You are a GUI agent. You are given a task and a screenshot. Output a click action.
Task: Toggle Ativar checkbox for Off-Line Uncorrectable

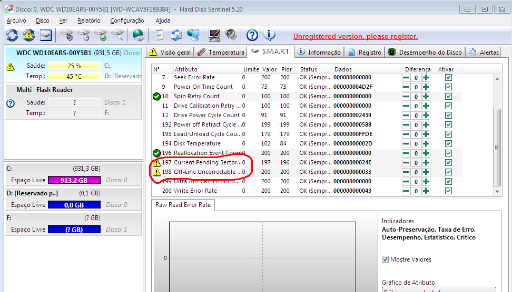(448, 172)
